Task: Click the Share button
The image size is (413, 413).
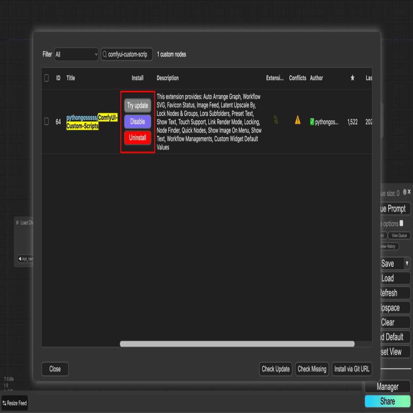Action: tap(387, 402)
